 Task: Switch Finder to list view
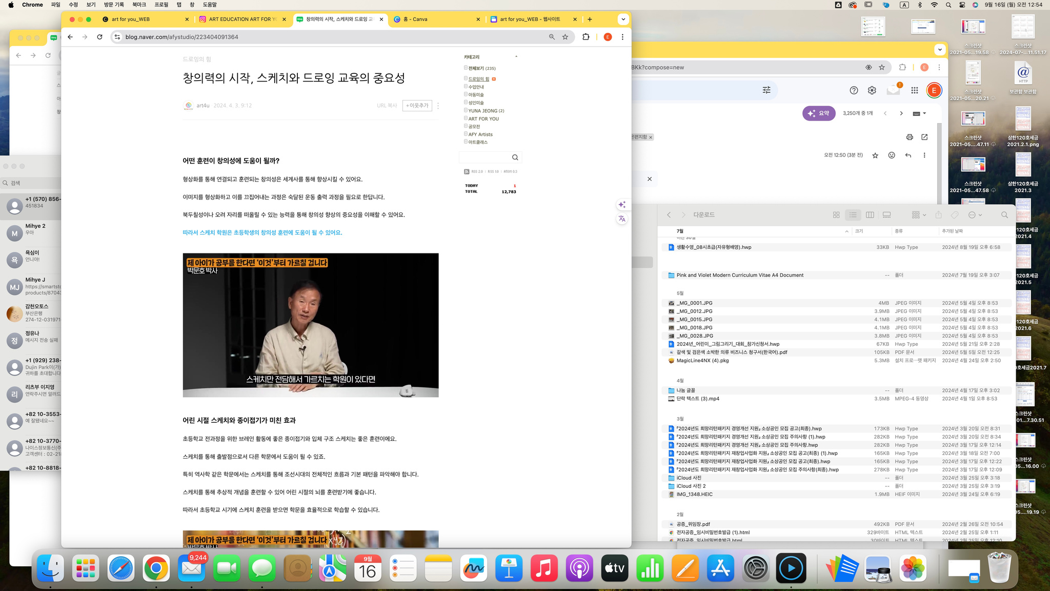click(x=853, y=215)
